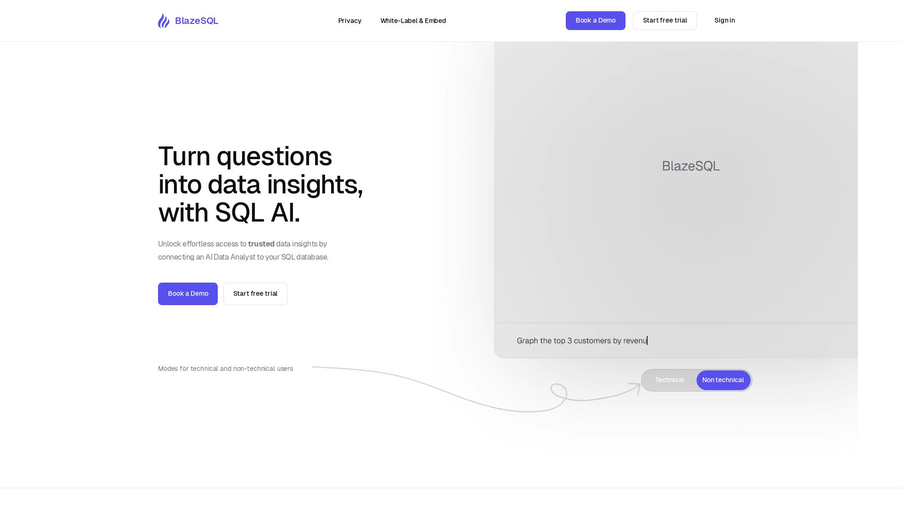Select the Non technical mode pill
Viewport: 903px width, 507px height.
(723, 380)
